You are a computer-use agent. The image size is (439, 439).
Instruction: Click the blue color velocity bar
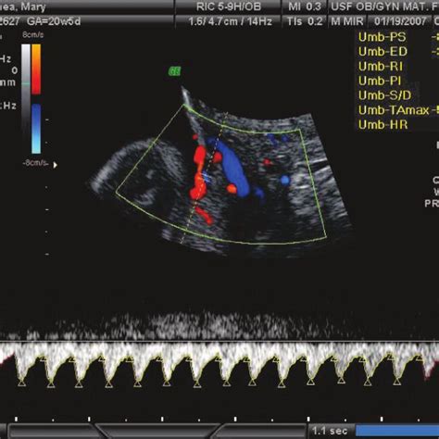(36, 129)
